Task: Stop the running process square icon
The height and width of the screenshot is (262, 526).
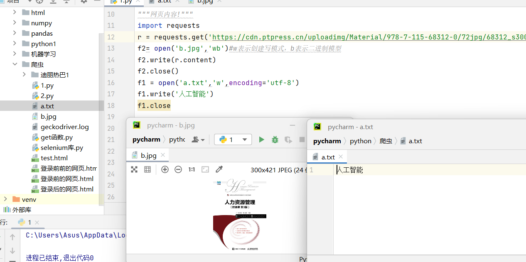Action: point(302,140)
